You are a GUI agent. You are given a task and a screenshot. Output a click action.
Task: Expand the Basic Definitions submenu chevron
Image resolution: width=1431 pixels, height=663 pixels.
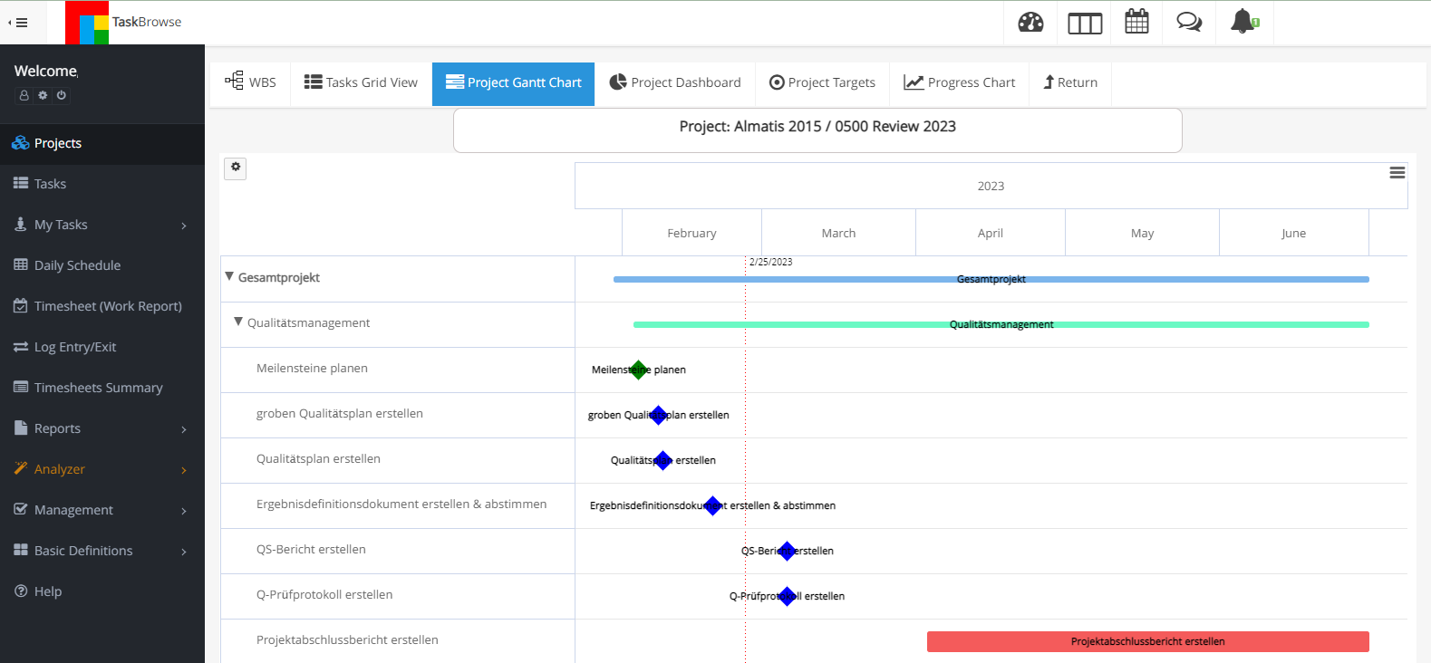coord(184,552)
